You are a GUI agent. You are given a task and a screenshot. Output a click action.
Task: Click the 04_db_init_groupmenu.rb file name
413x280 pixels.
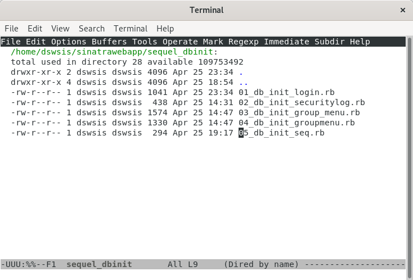297,123
